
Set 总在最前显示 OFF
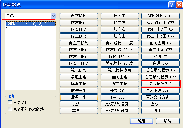point(161,77)
